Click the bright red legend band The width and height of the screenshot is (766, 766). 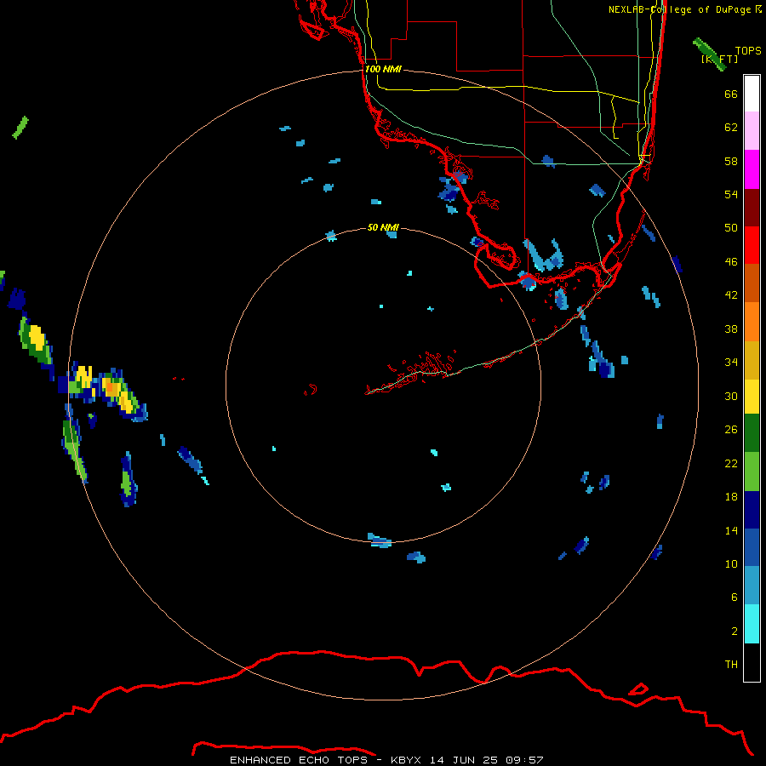(752, 245)
